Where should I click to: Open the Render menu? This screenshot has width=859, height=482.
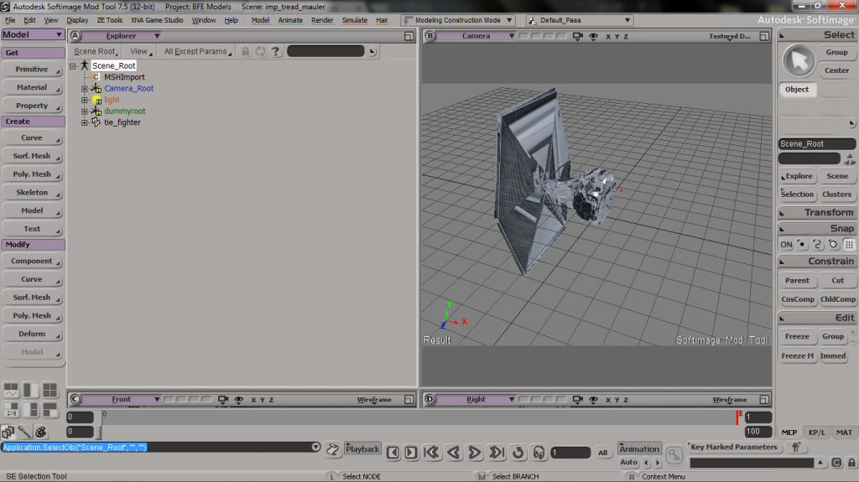pos(322,20)
